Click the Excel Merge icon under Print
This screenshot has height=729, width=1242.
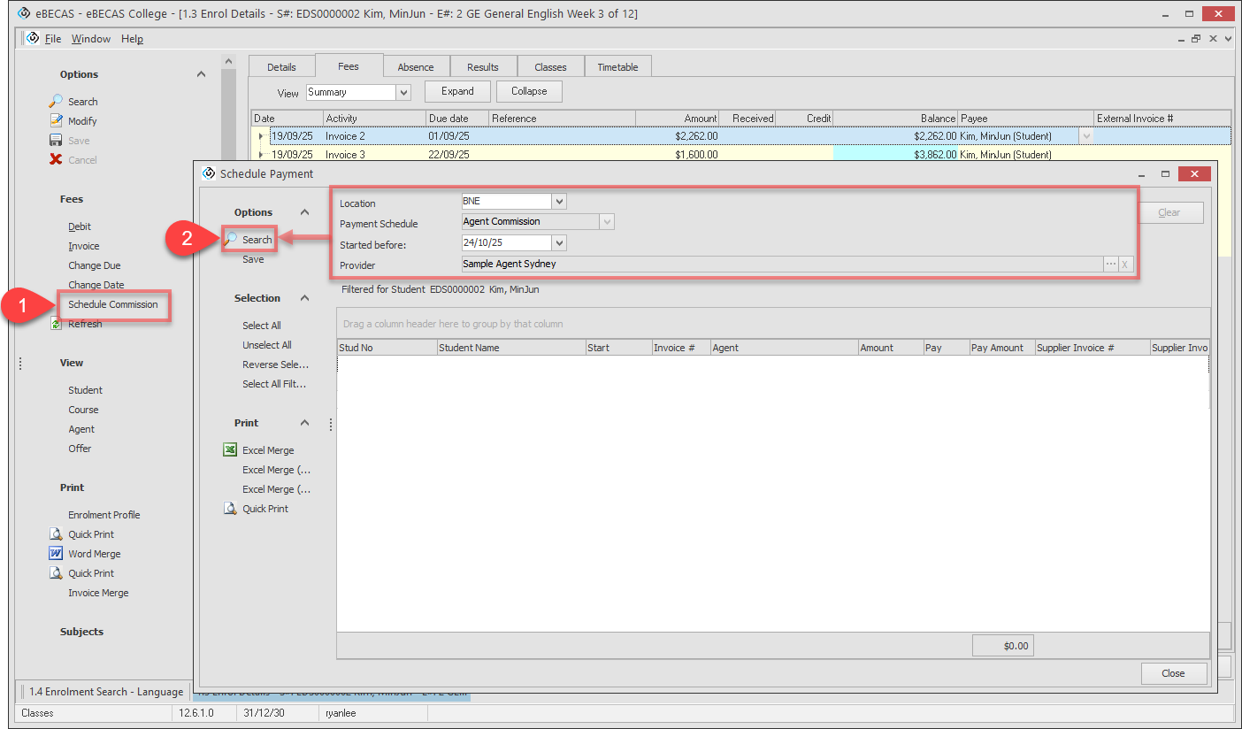230,450
